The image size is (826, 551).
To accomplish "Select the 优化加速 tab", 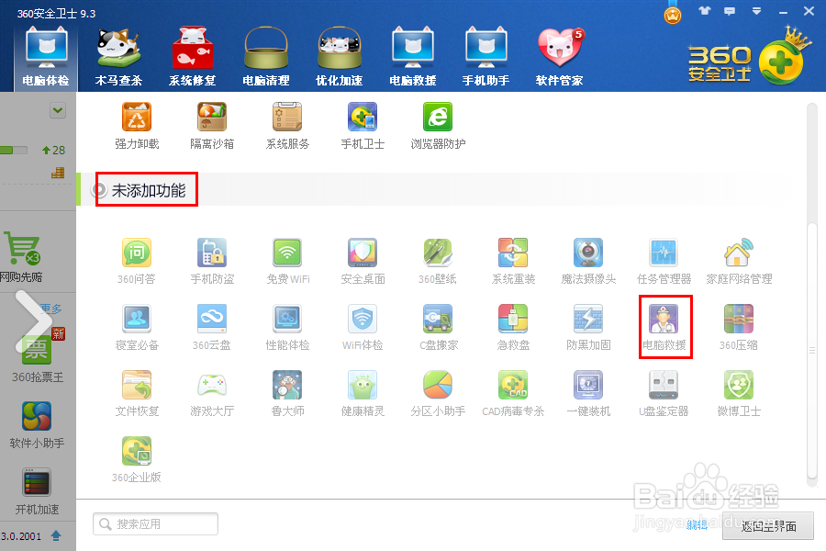I will point(340,58).
